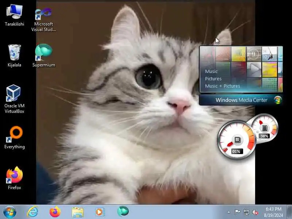This screenshot has width=292, height=219.
Task: Open Firefox from the taskbar
Action: [x=55, y=212]
